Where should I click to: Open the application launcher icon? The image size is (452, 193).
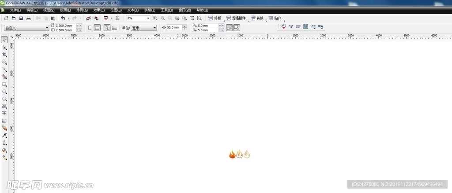(106, 18)
